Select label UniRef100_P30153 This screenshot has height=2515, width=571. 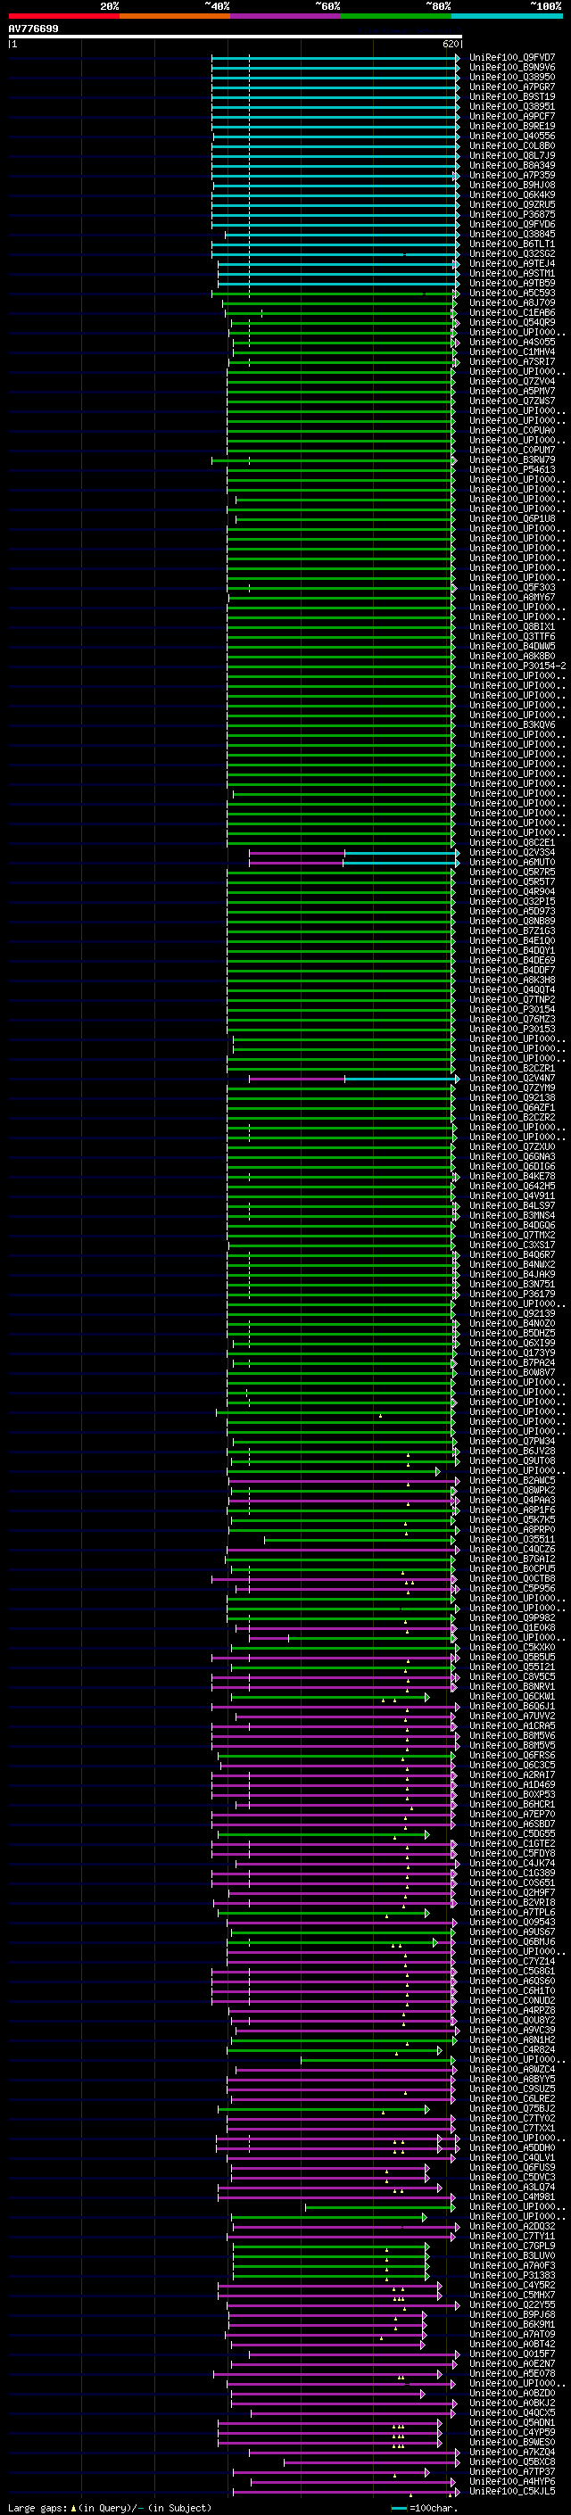tap(511, 1029)
